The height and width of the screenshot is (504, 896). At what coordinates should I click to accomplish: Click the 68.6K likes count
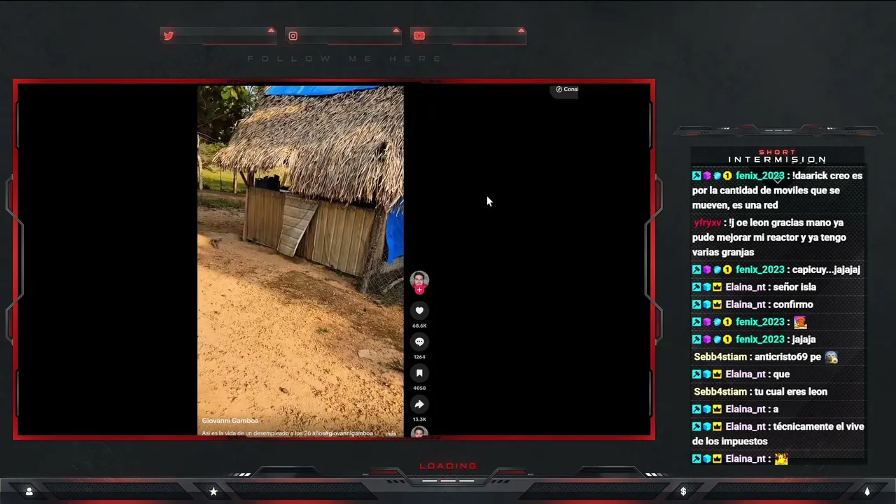[x=419, y=325]
